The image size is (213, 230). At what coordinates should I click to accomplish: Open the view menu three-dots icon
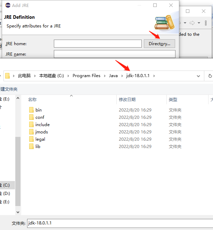206,23
